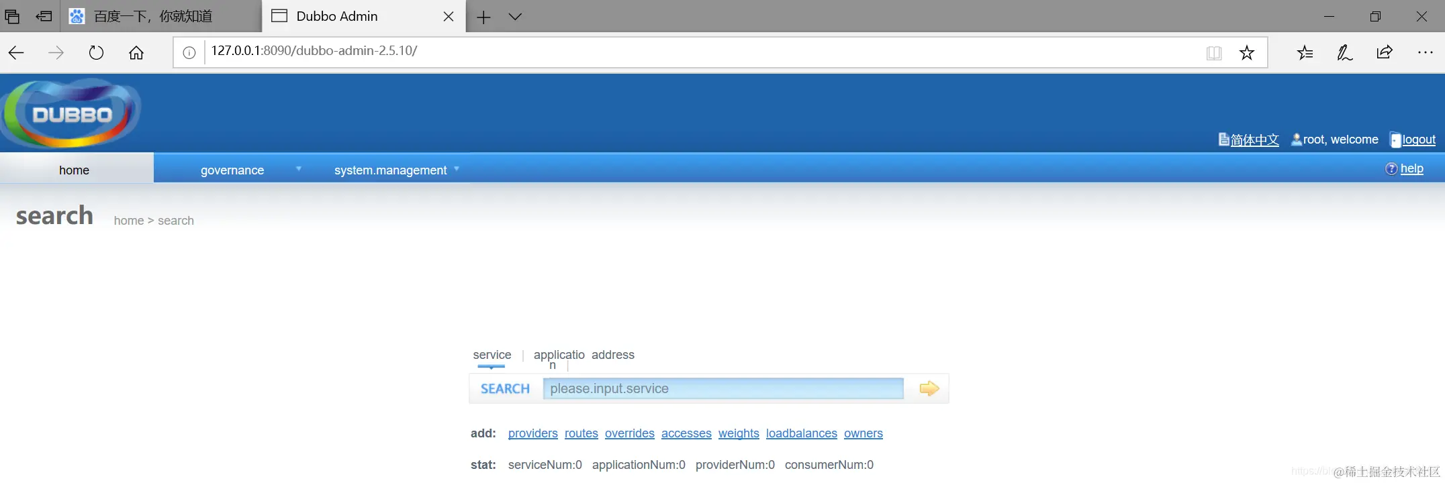This screenshot has width=1445, height=483.
Task: Click the browser address bar URL
Action: tap(314, 51)
